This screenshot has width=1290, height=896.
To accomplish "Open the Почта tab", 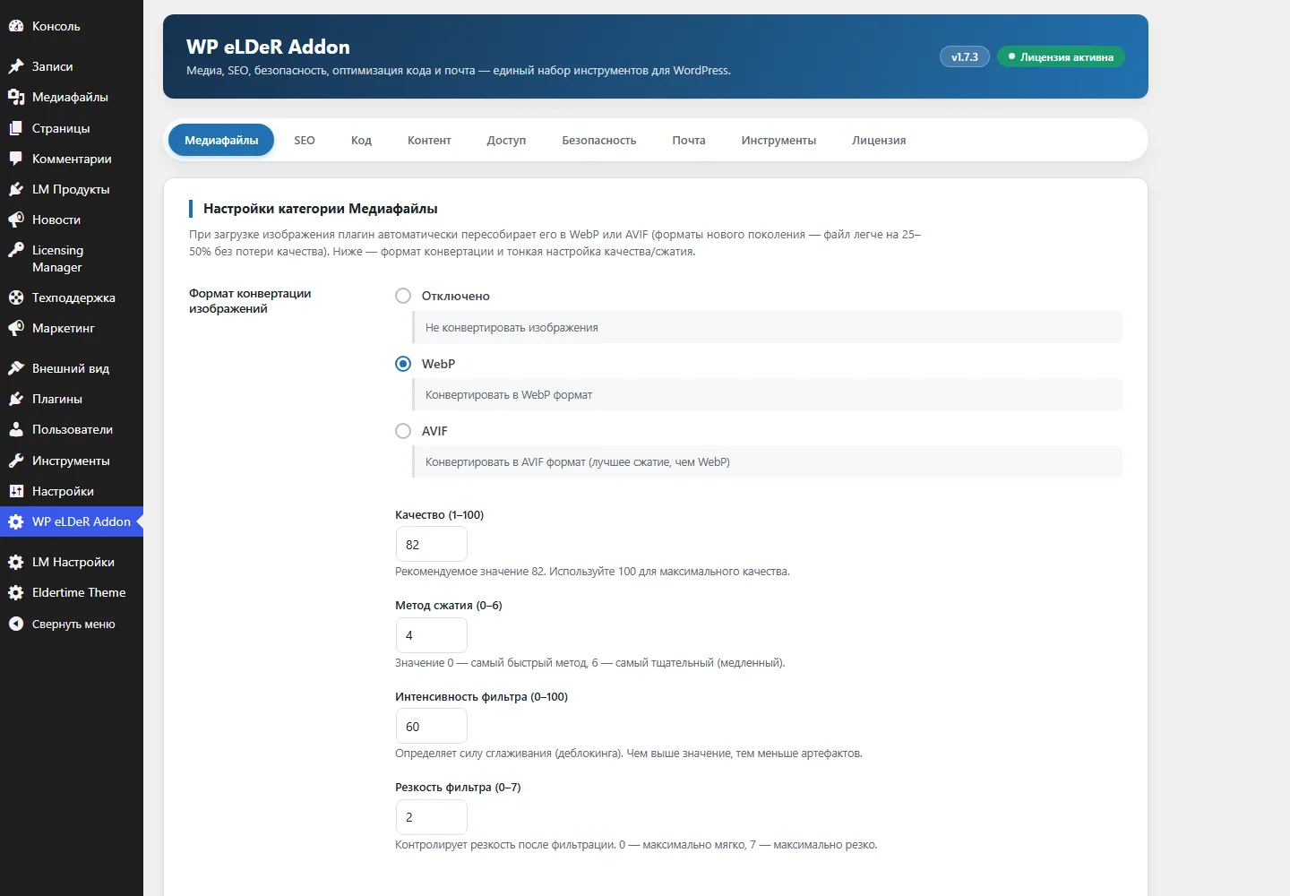I will 689,140.
